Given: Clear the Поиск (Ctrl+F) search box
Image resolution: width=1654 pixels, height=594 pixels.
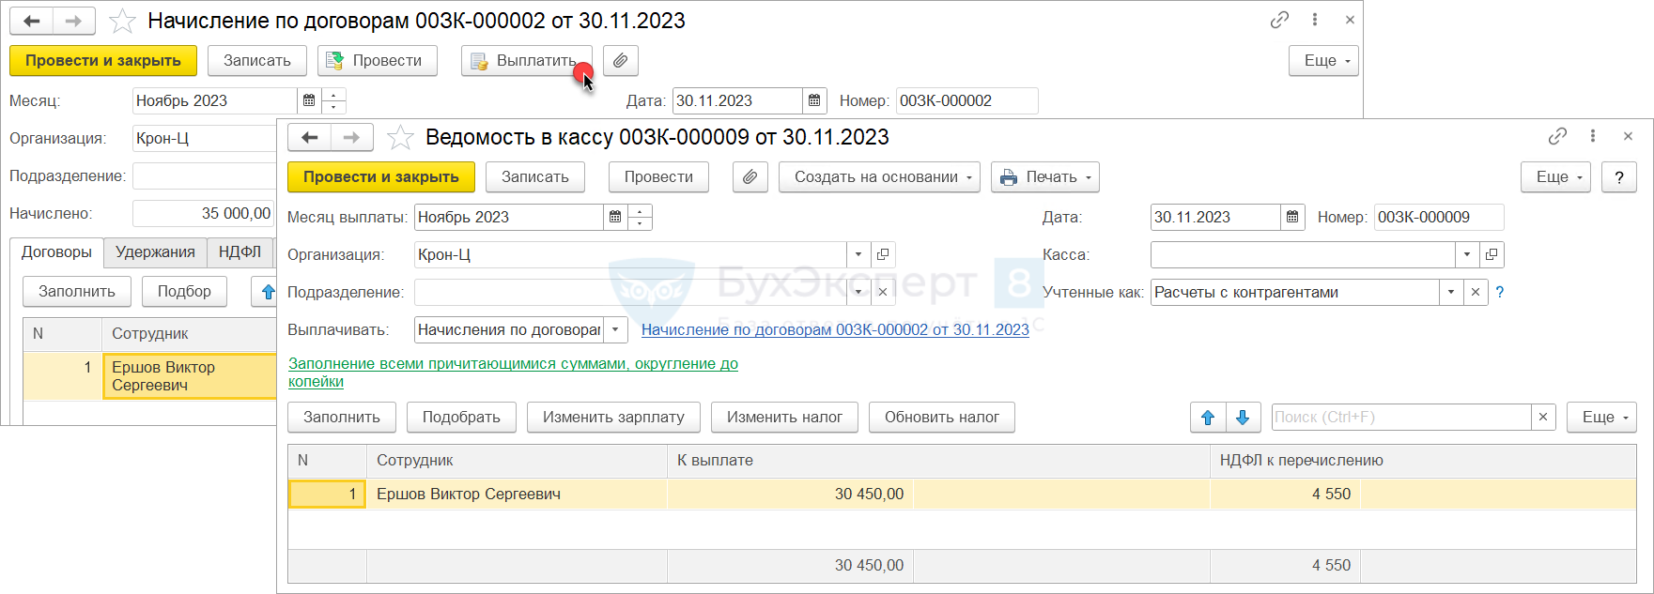Looking at the screenshot, I should [1543, 418].
